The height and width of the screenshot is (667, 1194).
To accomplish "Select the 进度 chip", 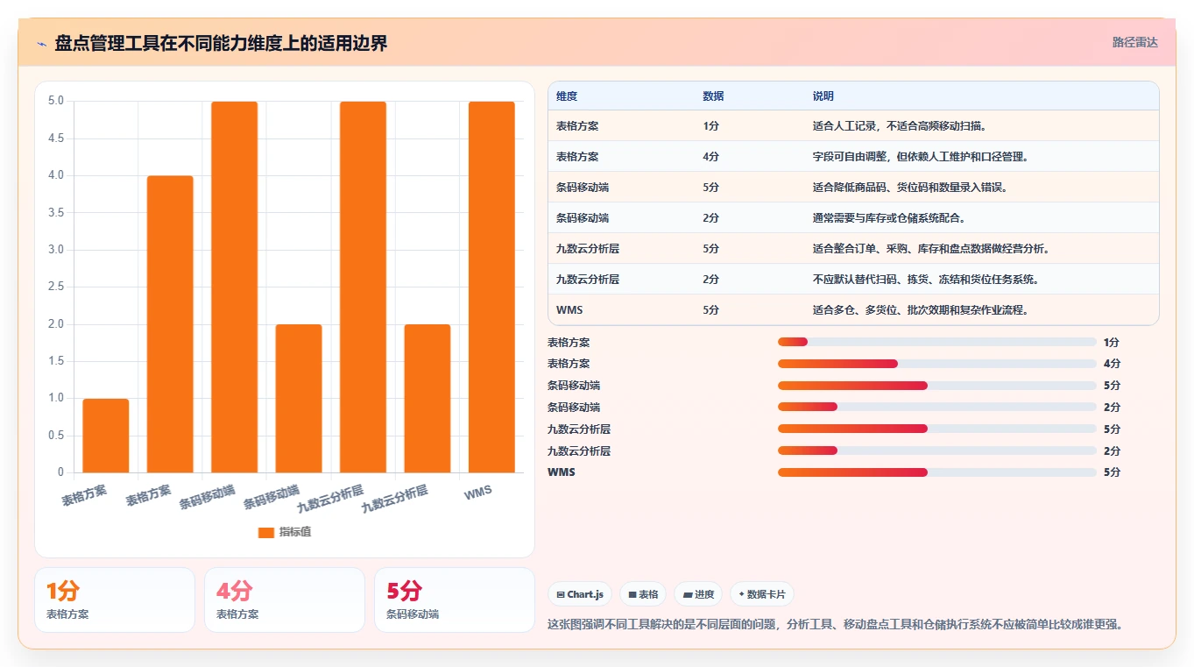I will tap(697, 594).
